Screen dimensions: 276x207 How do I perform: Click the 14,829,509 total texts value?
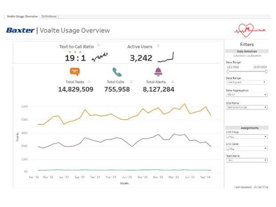[x=76, y=89]
